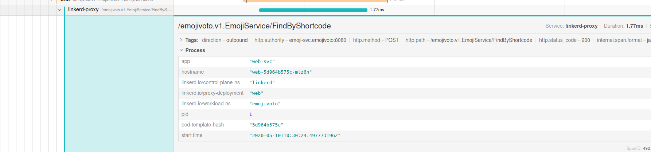
Task: Click the orange web span bar
Action: (315, 1)
